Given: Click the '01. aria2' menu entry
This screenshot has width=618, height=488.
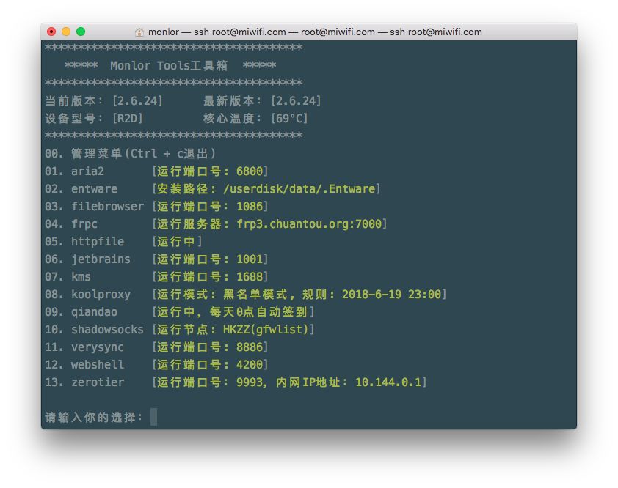Looking at the screenshot, I should 74,171.
